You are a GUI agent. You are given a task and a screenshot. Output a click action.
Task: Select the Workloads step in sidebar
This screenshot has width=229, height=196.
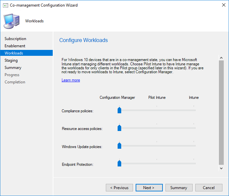(x=27, y=53)
